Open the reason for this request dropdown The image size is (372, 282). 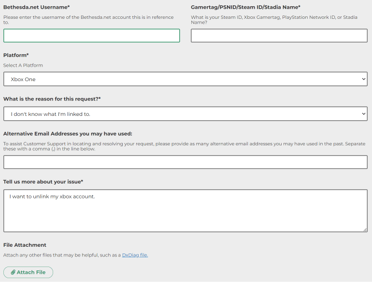point(186,113)
